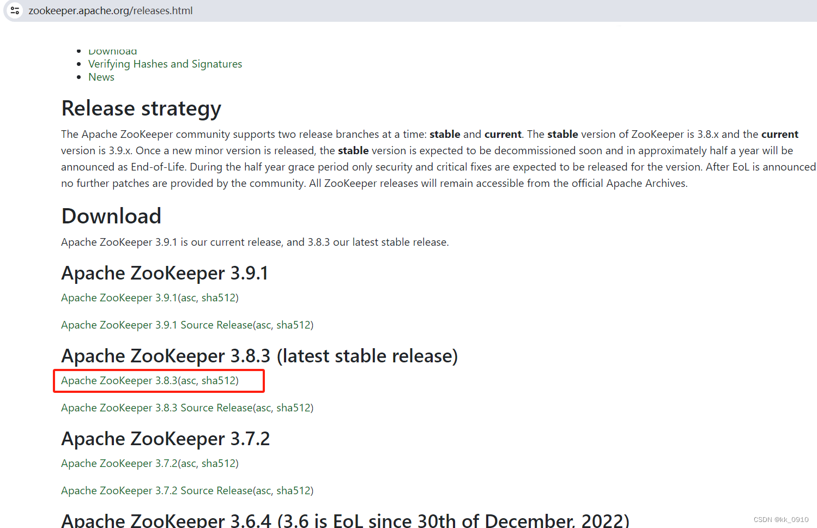
Task: Click the Release strategy heading
Action: 141,108
